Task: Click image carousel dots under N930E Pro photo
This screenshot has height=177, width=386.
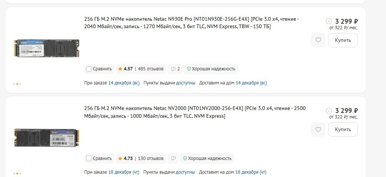Action: pyautogui.click(x=17, y=84)
